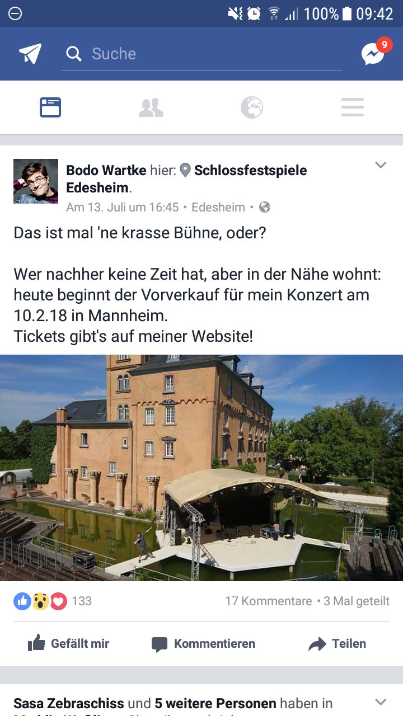Open Messenger with 9 notifications
The height and width of the screenshot is (716, 403).
(x=374, y=53)
